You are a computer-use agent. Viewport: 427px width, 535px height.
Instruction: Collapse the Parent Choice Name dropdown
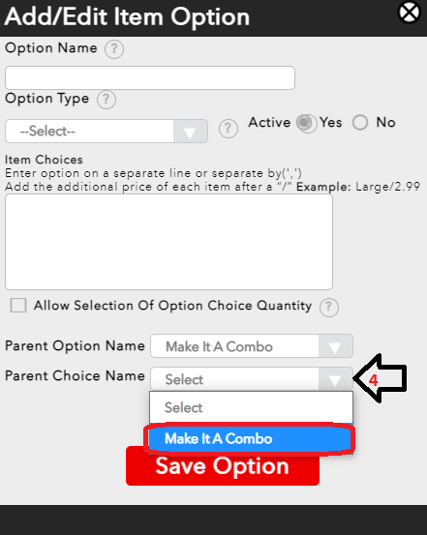[252, 379]
